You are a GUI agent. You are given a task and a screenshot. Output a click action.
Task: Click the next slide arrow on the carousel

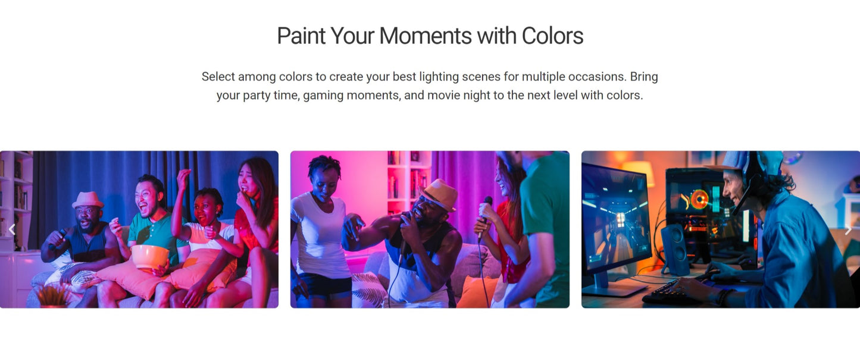(848, 229)
